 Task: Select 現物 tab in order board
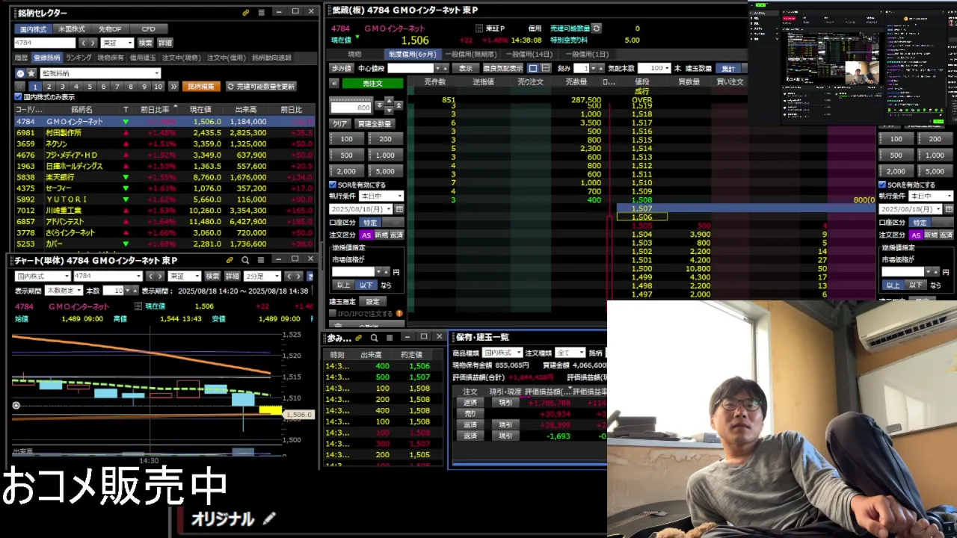pos(354,55)
